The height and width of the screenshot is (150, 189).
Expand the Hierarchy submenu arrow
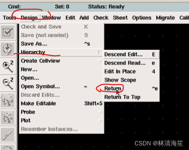[100, 52]
